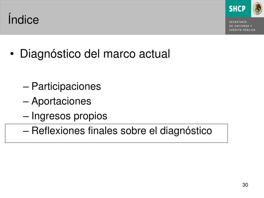This screenshot has width=264, height=198.
Task: Click the highlighted rectangle's empty lower area
Action: point(116,139)
